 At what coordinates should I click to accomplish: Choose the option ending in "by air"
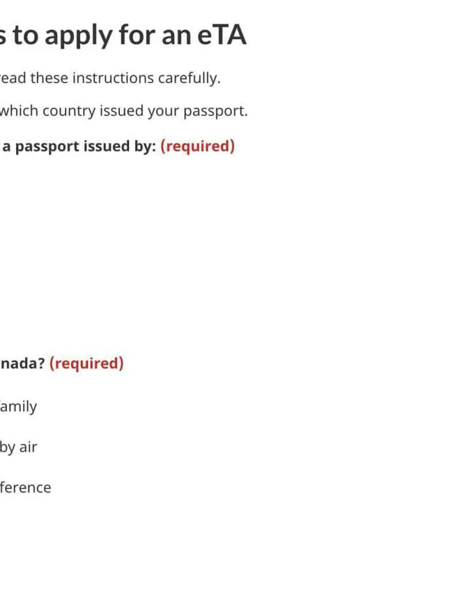pyautogui.click(x=18, y=447)
